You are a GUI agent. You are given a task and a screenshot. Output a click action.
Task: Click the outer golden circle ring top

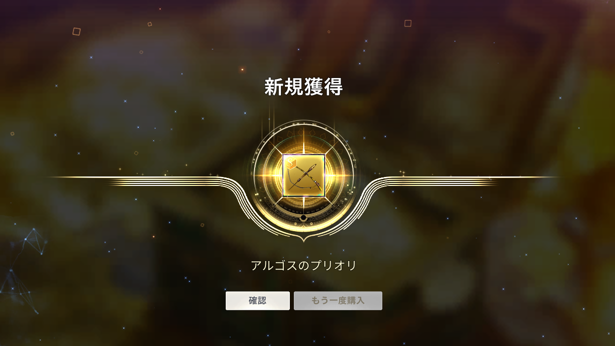click(x=303, y=123)
